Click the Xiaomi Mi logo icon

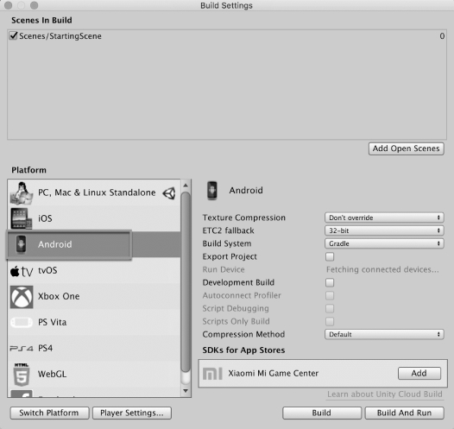pos(212,374)
